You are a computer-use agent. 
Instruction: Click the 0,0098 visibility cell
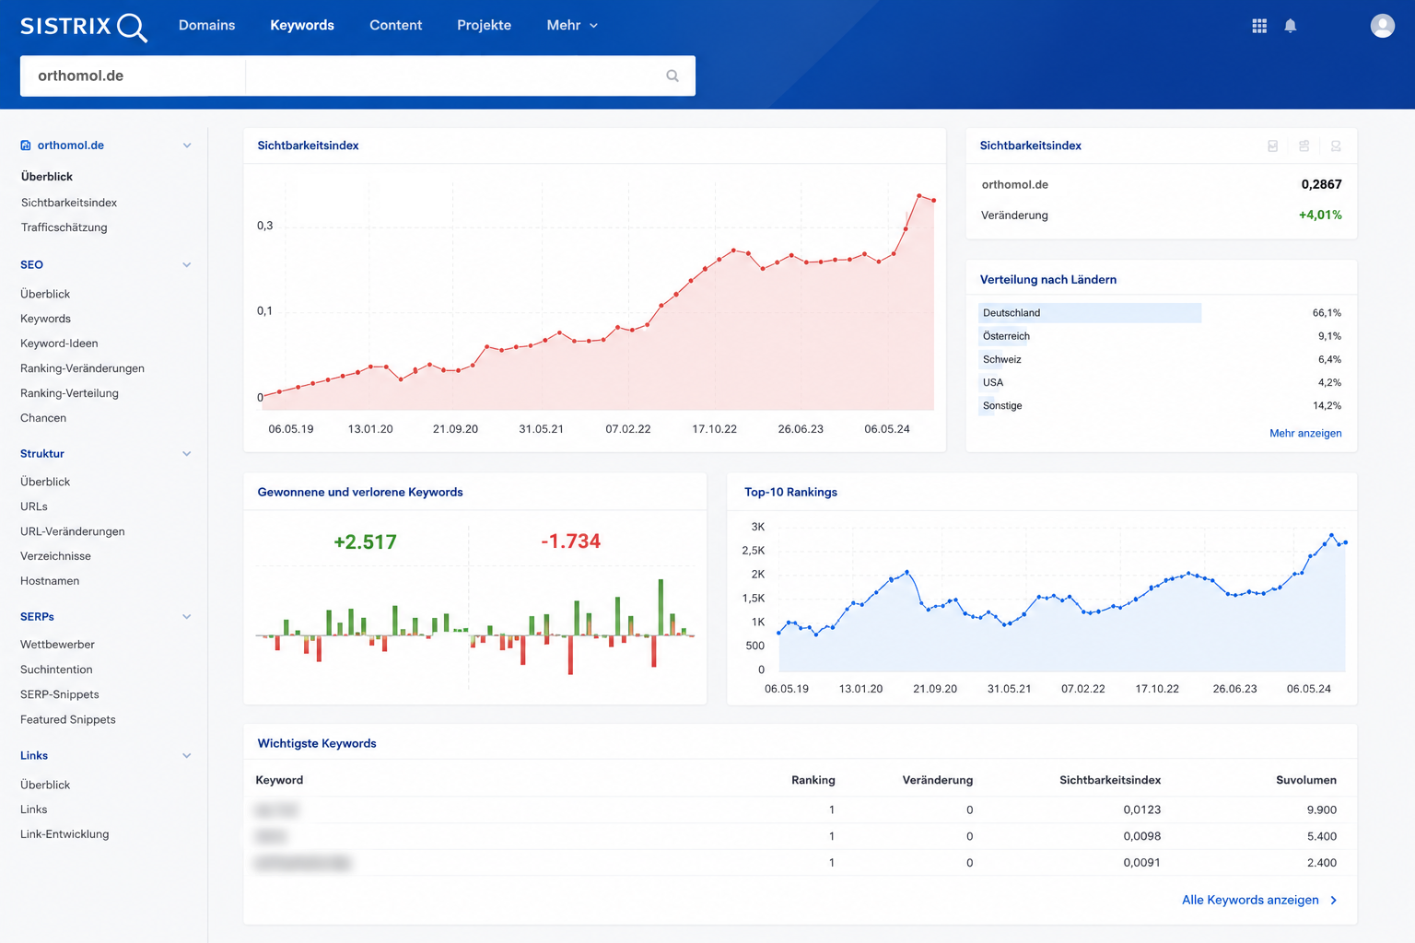point(1141,836)
